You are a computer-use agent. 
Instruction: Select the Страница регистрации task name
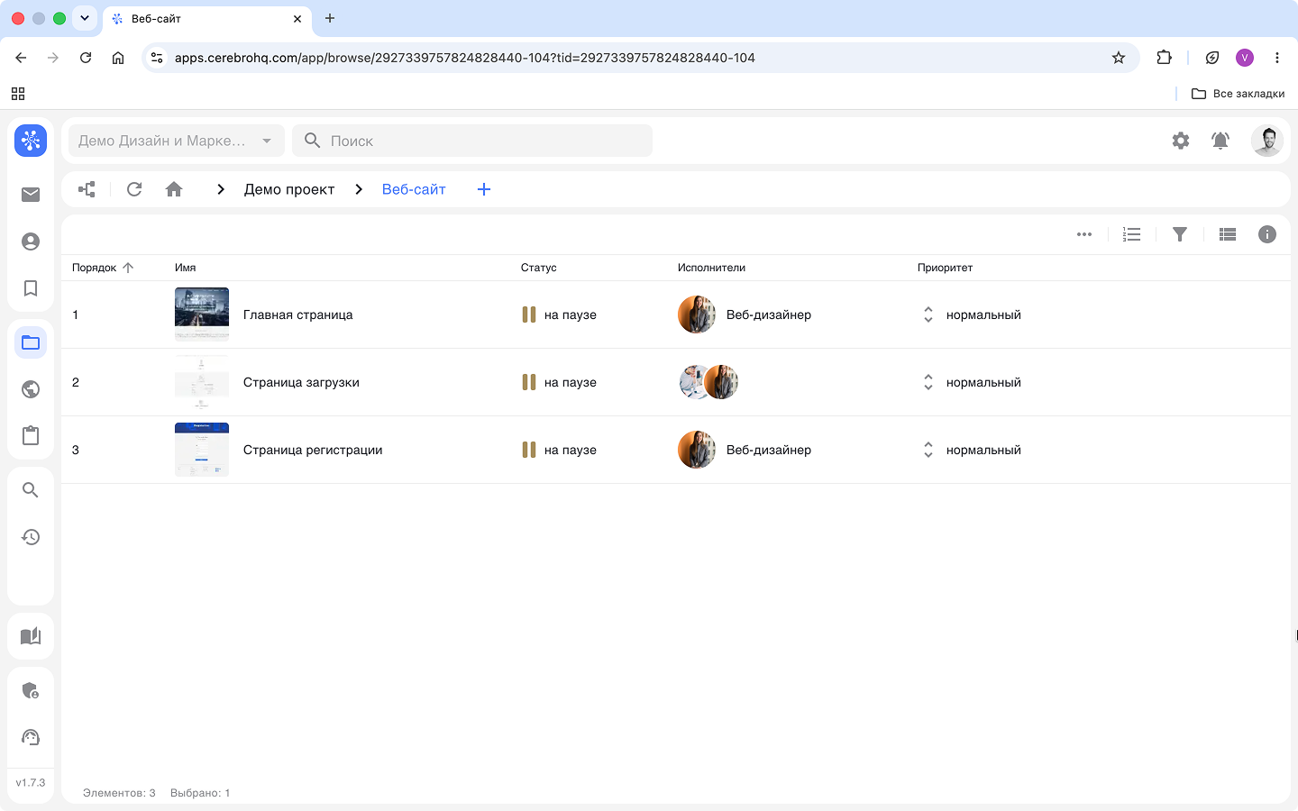point(313,450)
